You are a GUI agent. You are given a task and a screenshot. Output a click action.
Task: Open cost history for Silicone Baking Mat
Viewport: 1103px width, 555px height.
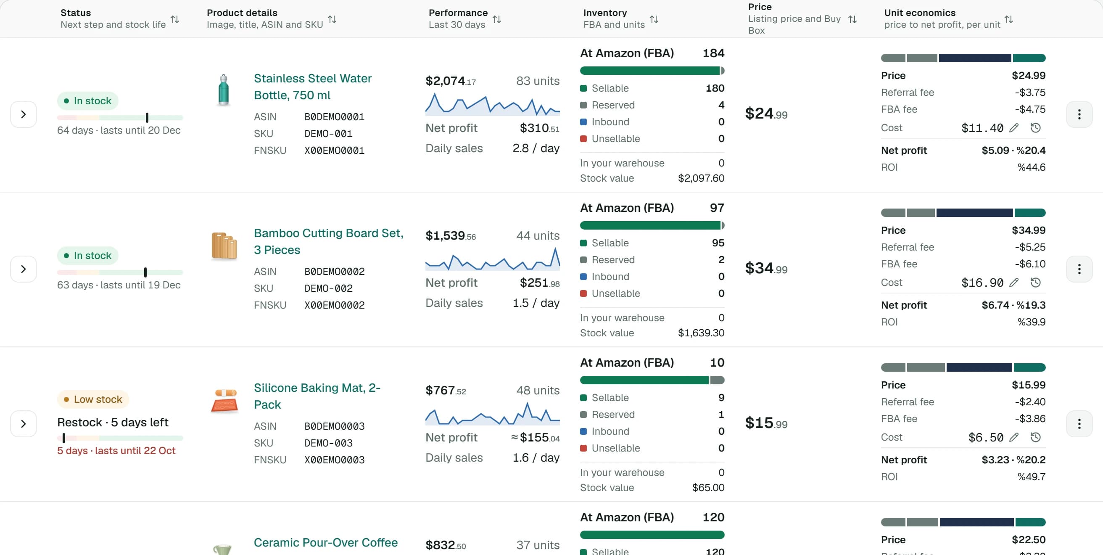pos(1035,437)
